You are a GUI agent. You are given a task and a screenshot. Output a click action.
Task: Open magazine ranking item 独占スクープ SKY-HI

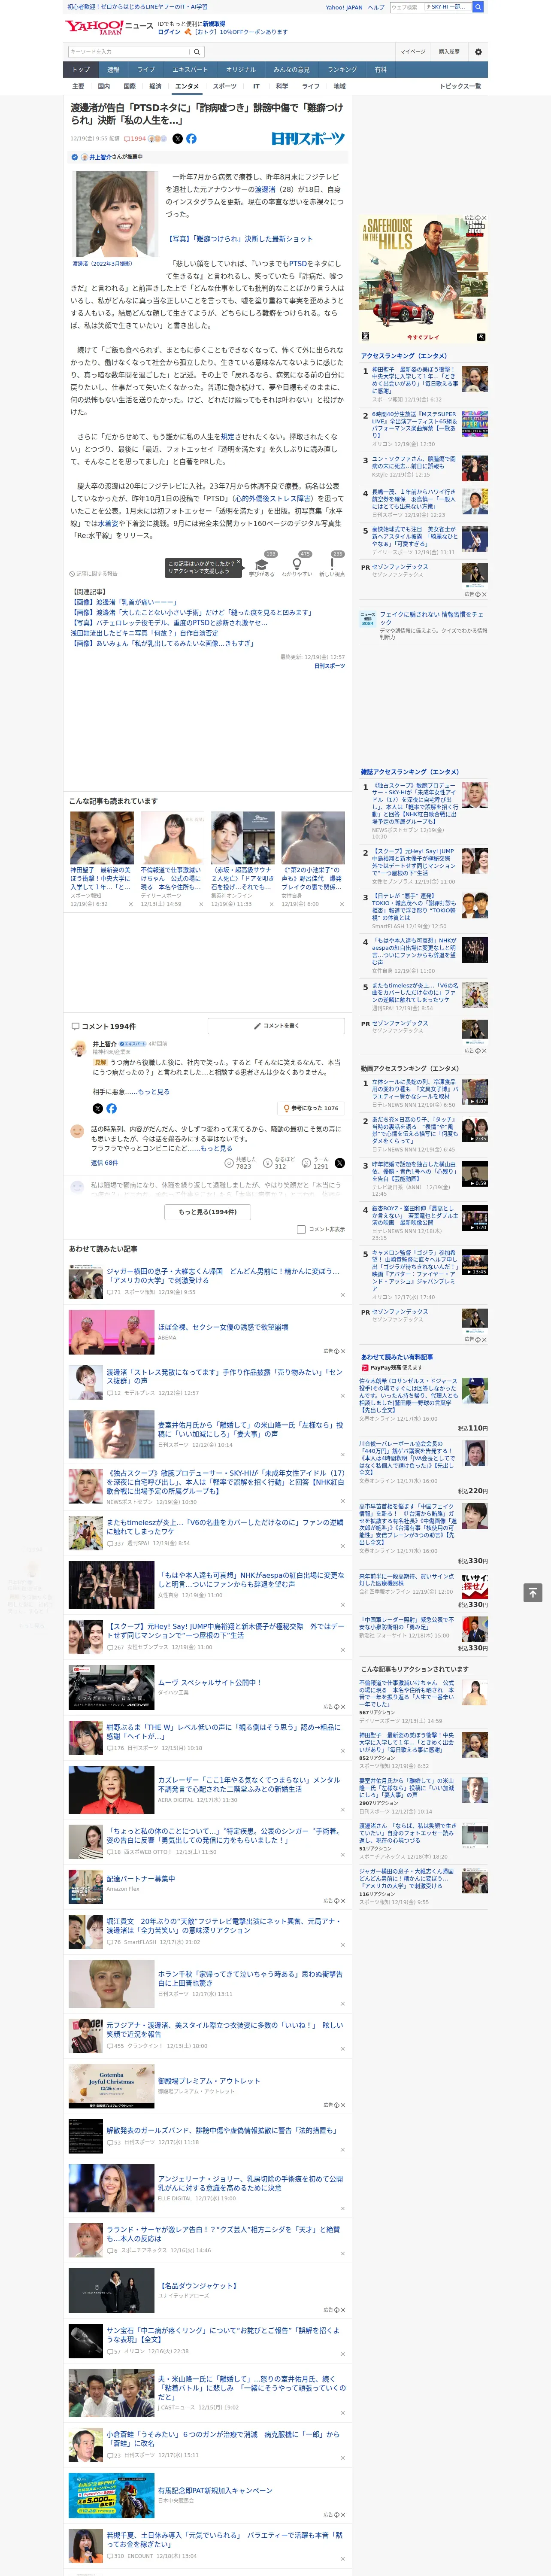[x=415, y=805]
